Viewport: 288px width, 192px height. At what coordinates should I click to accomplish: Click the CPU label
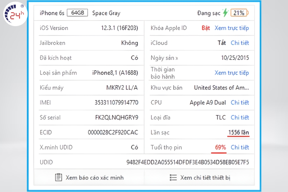pyautogui.click(x=156, y=103)
